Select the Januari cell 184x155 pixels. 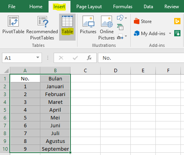pos(55,86)
